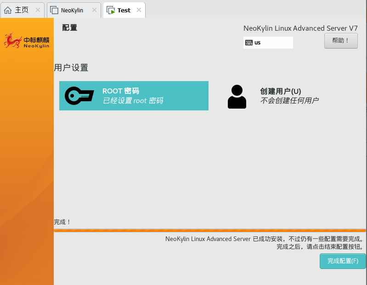This screenshot has width=367, height=285.
Task: Select the us keyboard layout indicator
Action: click(268, 43)
